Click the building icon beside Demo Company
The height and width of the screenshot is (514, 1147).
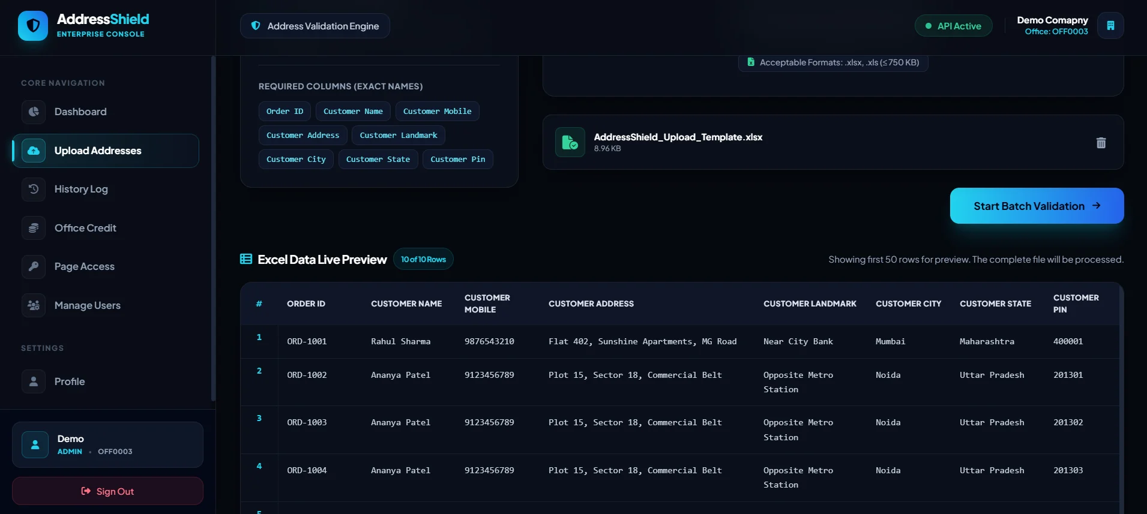tap(1110, 26)
